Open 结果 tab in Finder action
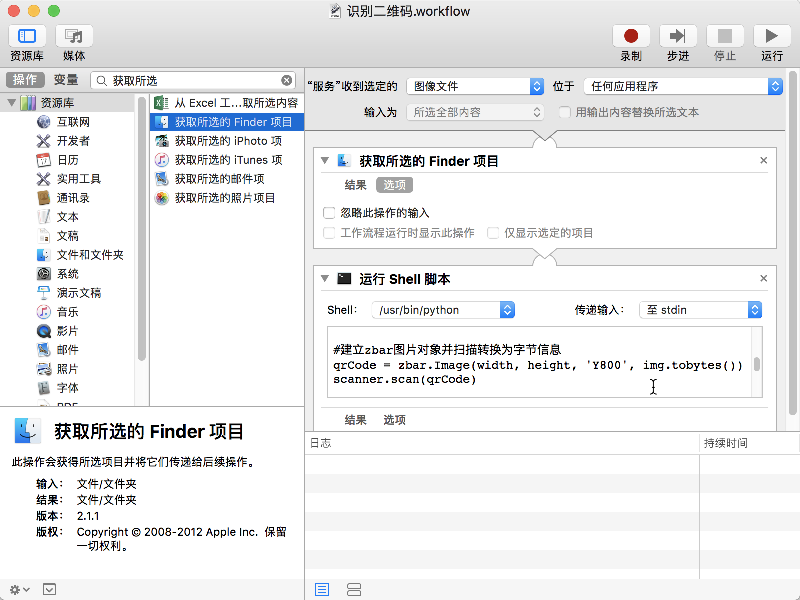Screen dimensions: 800x600 (x=356, y=185)
